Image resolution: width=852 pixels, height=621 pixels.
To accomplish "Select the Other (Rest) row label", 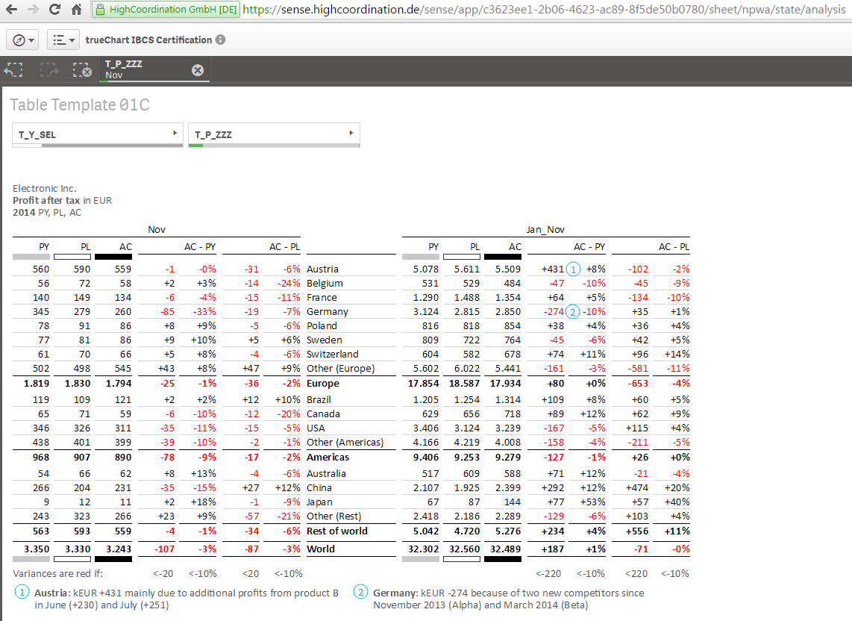I will click(x=333, y=516).
